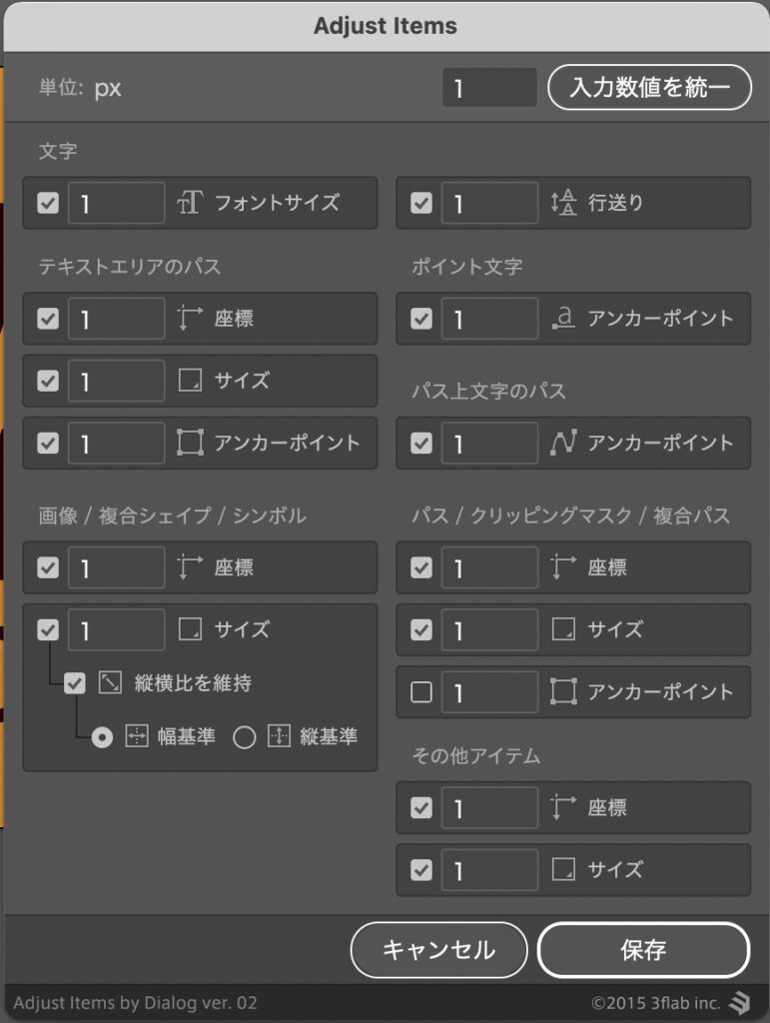
Task: Click the 行送り value input field
Action: coord(489,203)
